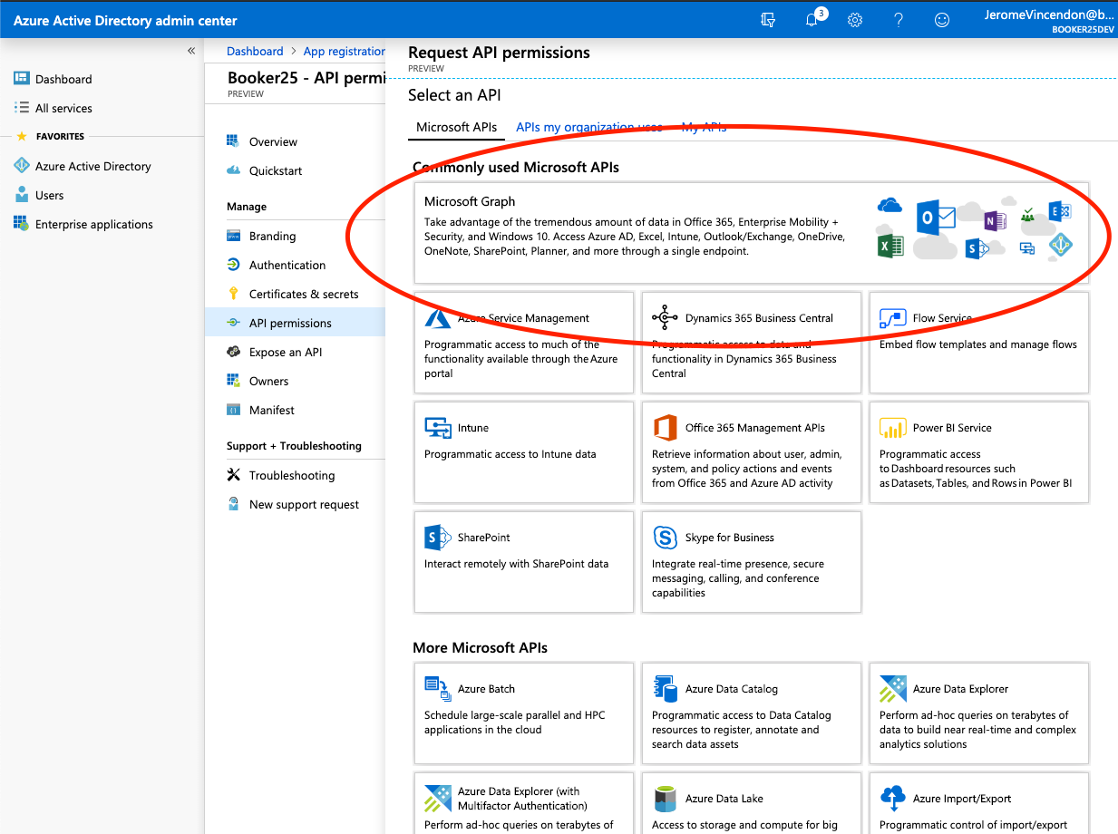Viewport: 1118px width, 834px height.
Task: Click the keyboard shortcut icon beside the bell
Action: pyautogui.click(x=768, y=19)
